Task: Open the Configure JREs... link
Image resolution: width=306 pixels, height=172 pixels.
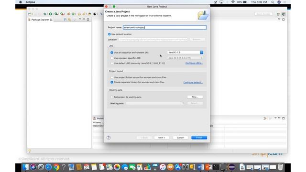Action: tap(194, 63)
